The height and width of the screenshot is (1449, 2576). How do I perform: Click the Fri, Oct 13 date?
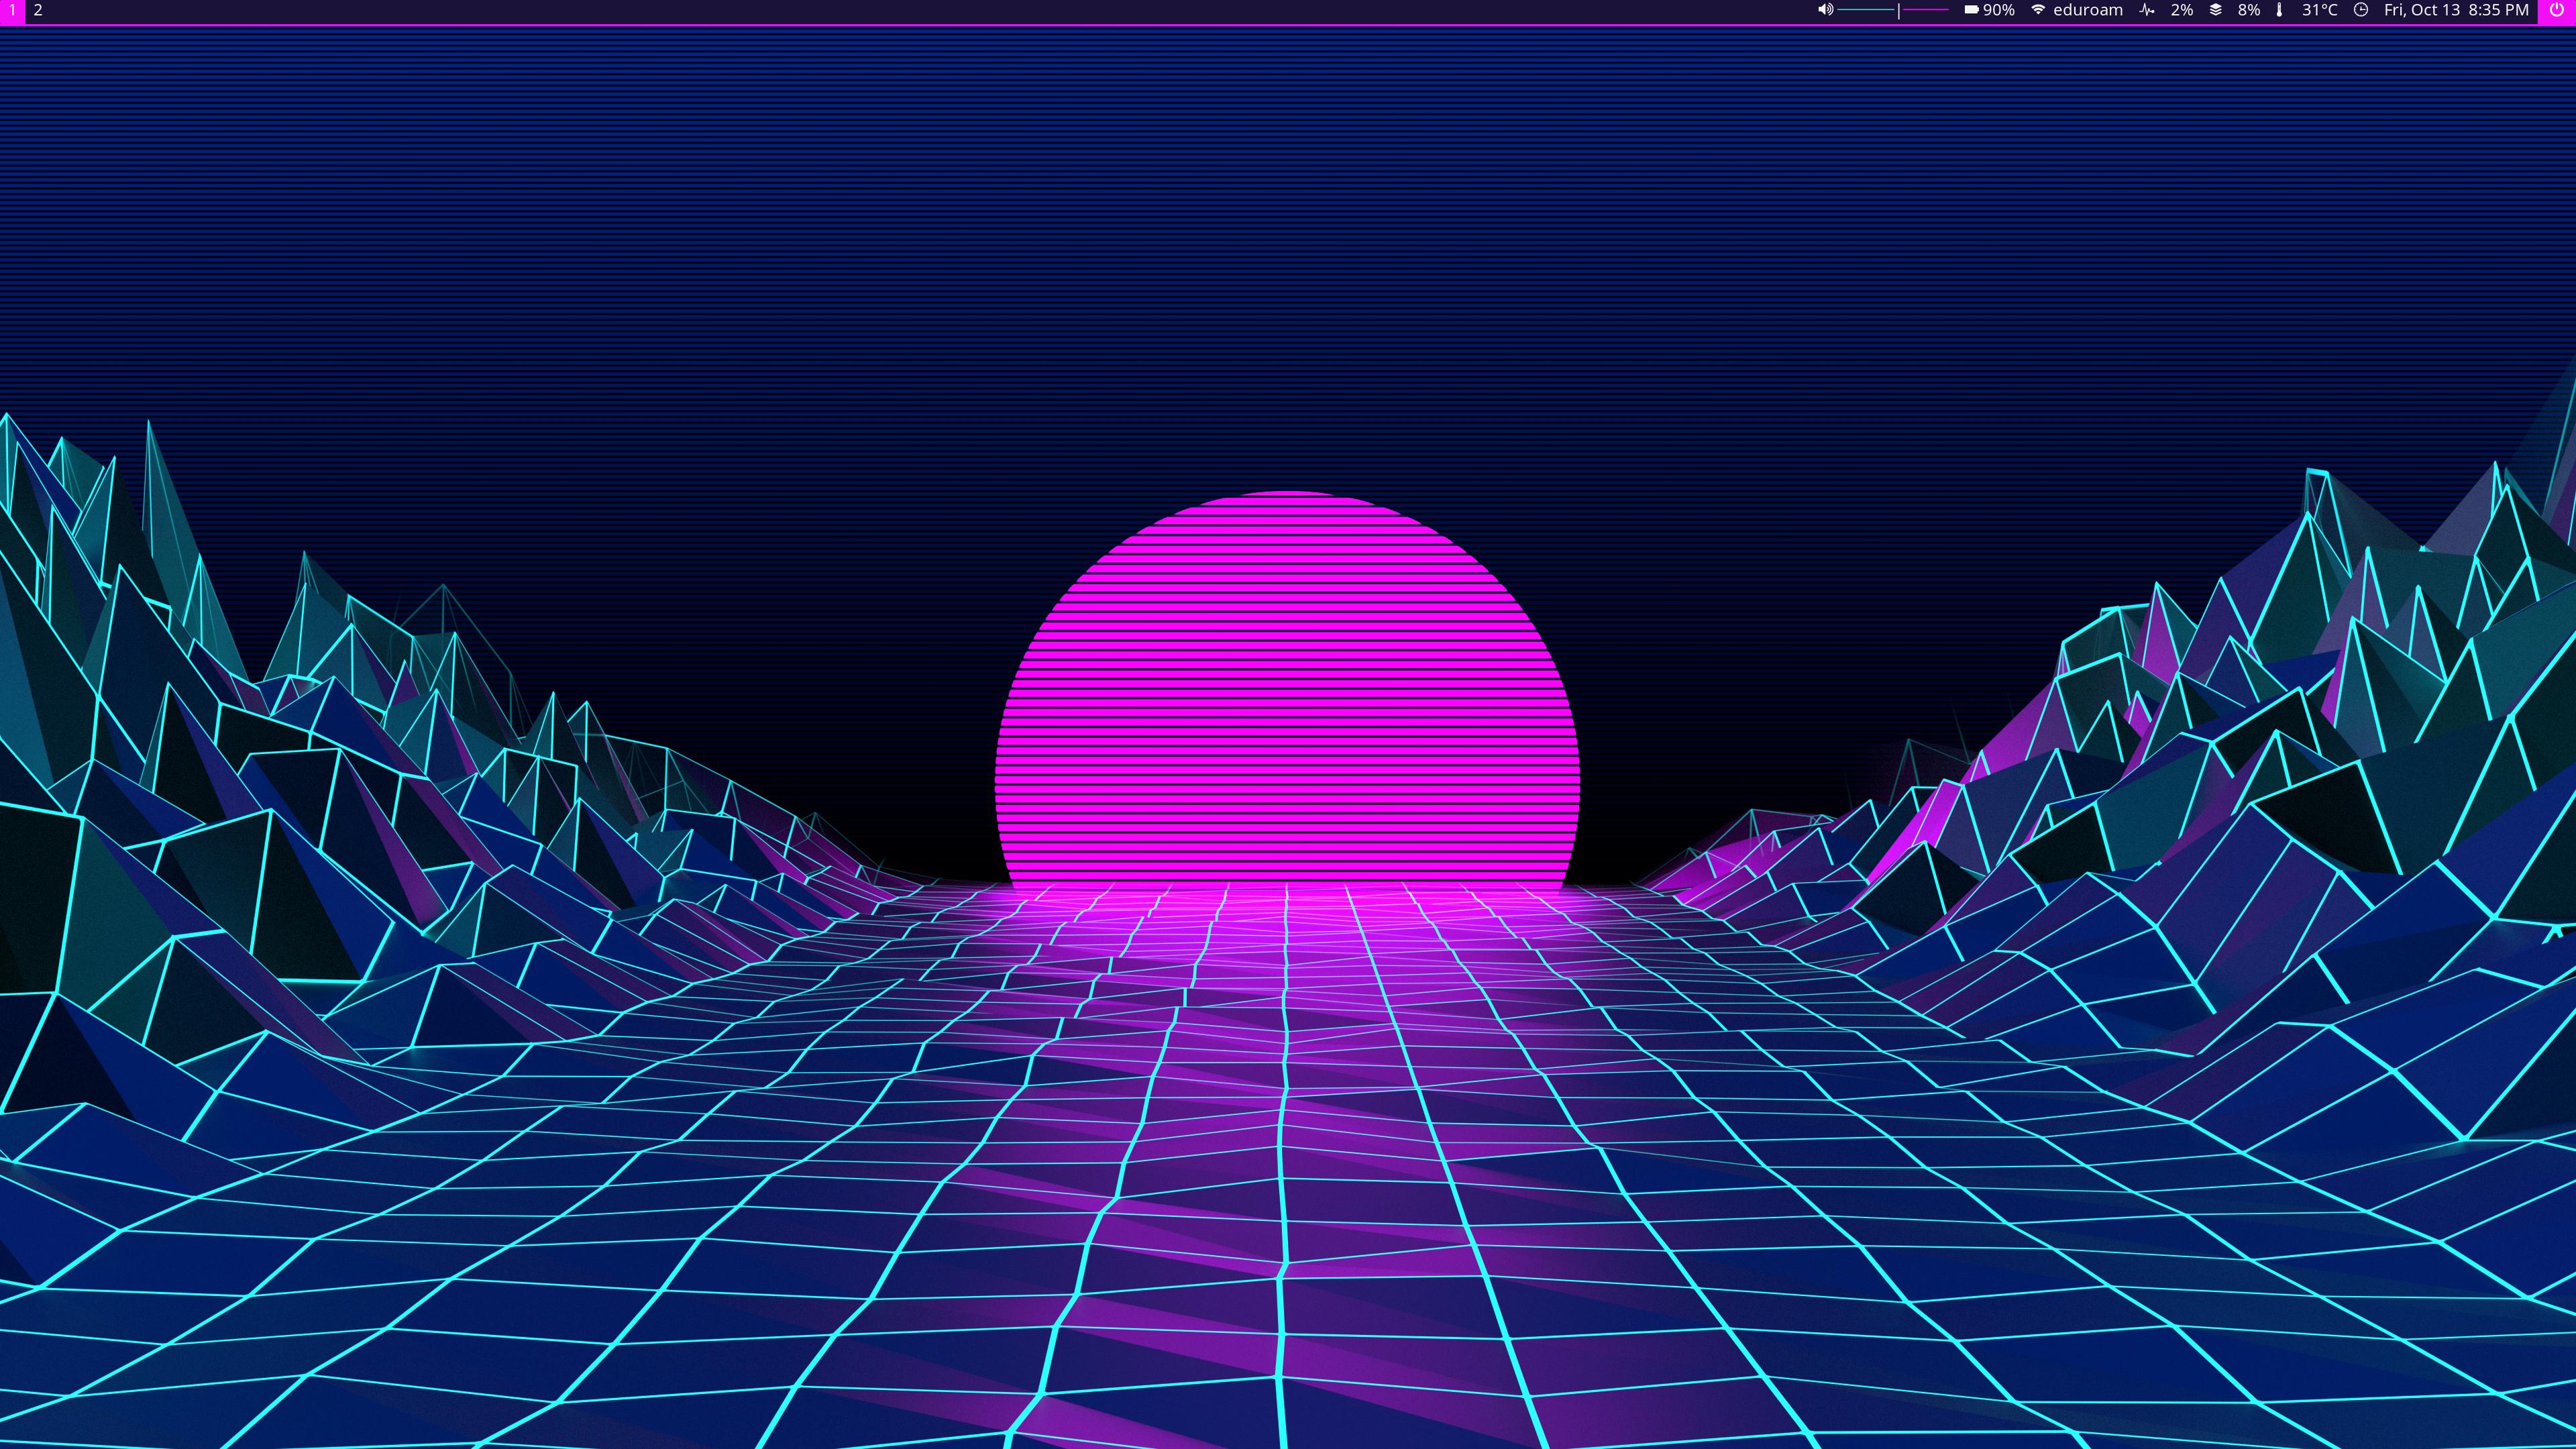(x=2422, y=10)
